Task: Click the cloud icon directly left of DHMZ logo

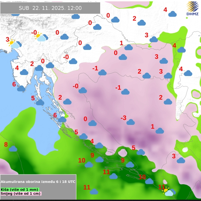Action: [173, 14]
